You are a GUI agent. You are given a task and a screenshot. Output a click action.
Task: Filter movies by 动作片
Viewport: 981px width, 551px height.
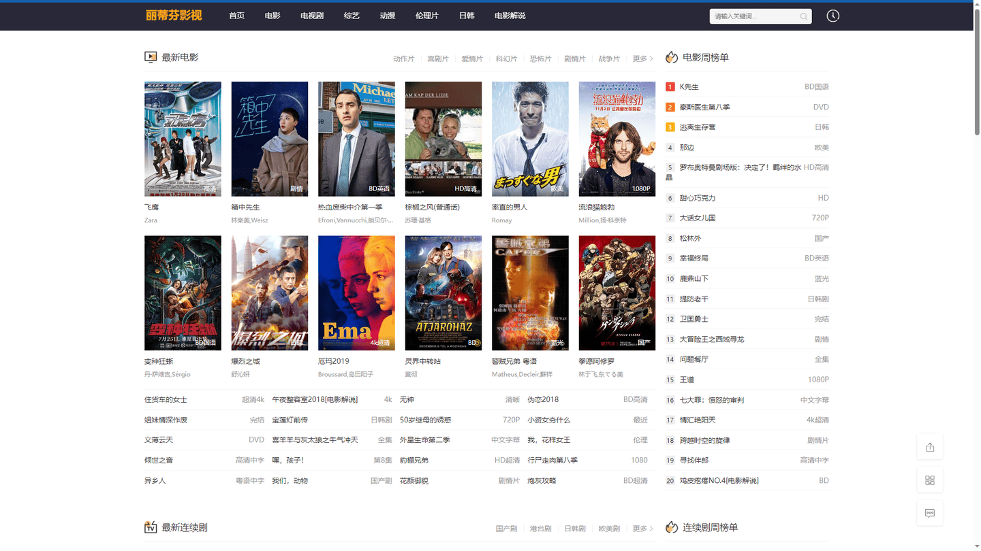pyautogui.click(x=403, y=59)
